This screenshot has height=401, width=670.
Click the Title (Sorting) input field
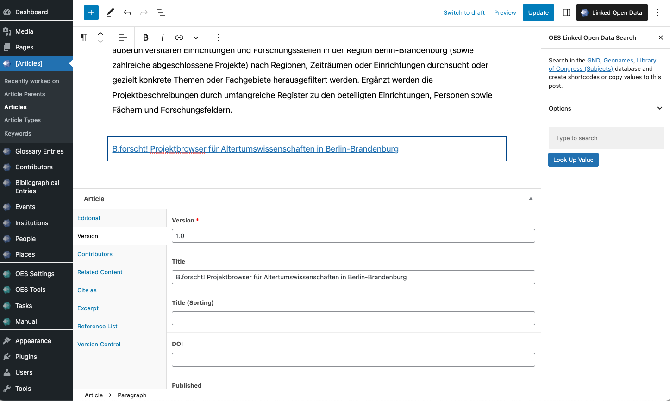pos(353,318)
